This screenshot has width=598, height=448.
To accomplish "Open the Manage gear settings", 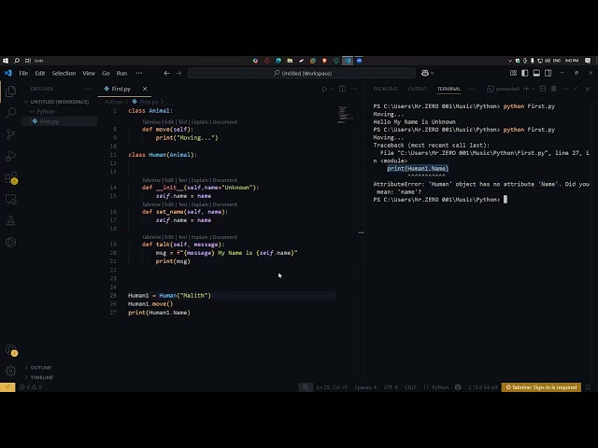I will pyautogui.click(x=10, y=371).
